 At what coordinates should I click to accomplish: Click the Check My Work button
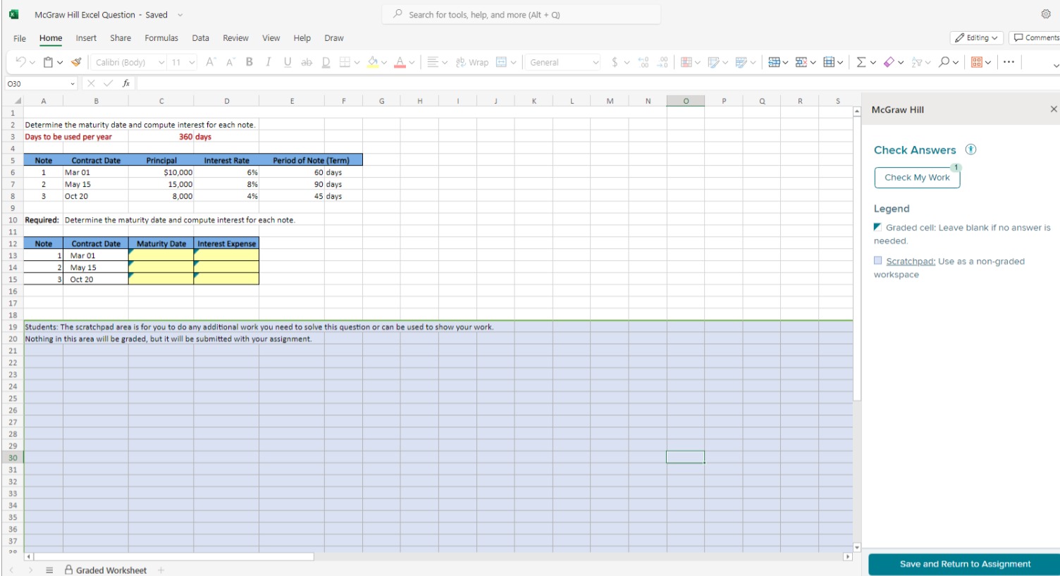(917, 177)
